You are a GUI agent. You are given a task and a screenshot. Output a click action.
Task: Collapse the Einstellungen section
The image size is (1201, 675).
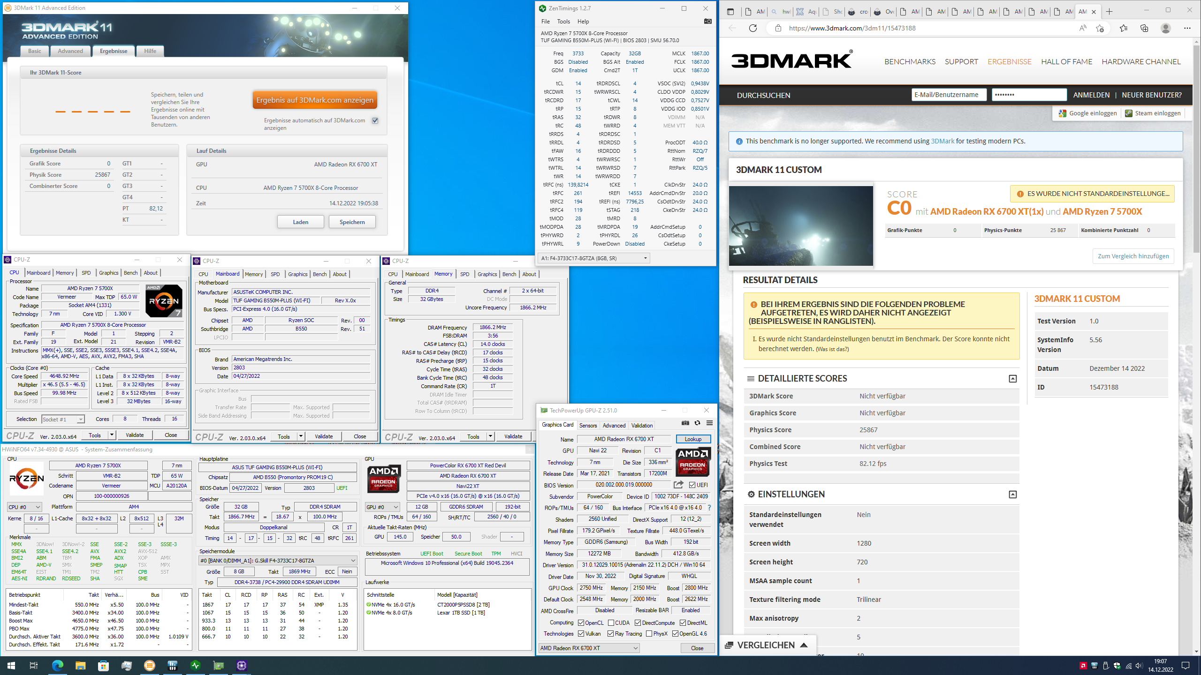(1012, 494)
